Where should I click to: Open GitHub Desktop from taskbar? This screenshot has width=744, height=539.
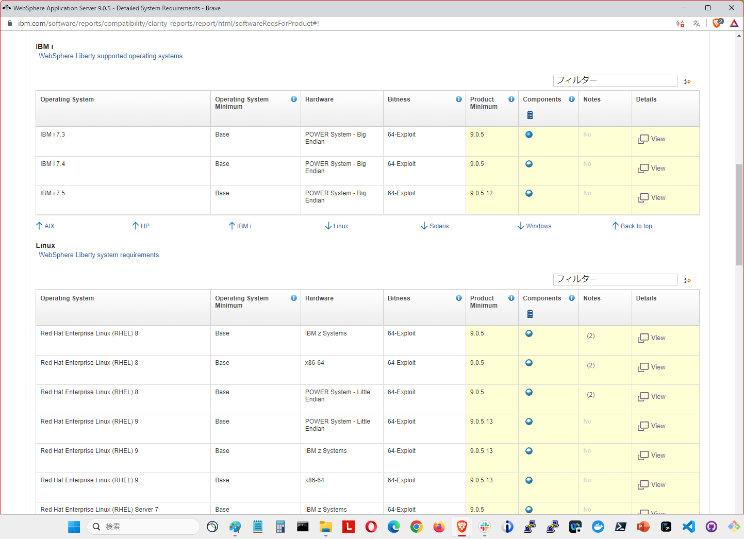(712, 527)
